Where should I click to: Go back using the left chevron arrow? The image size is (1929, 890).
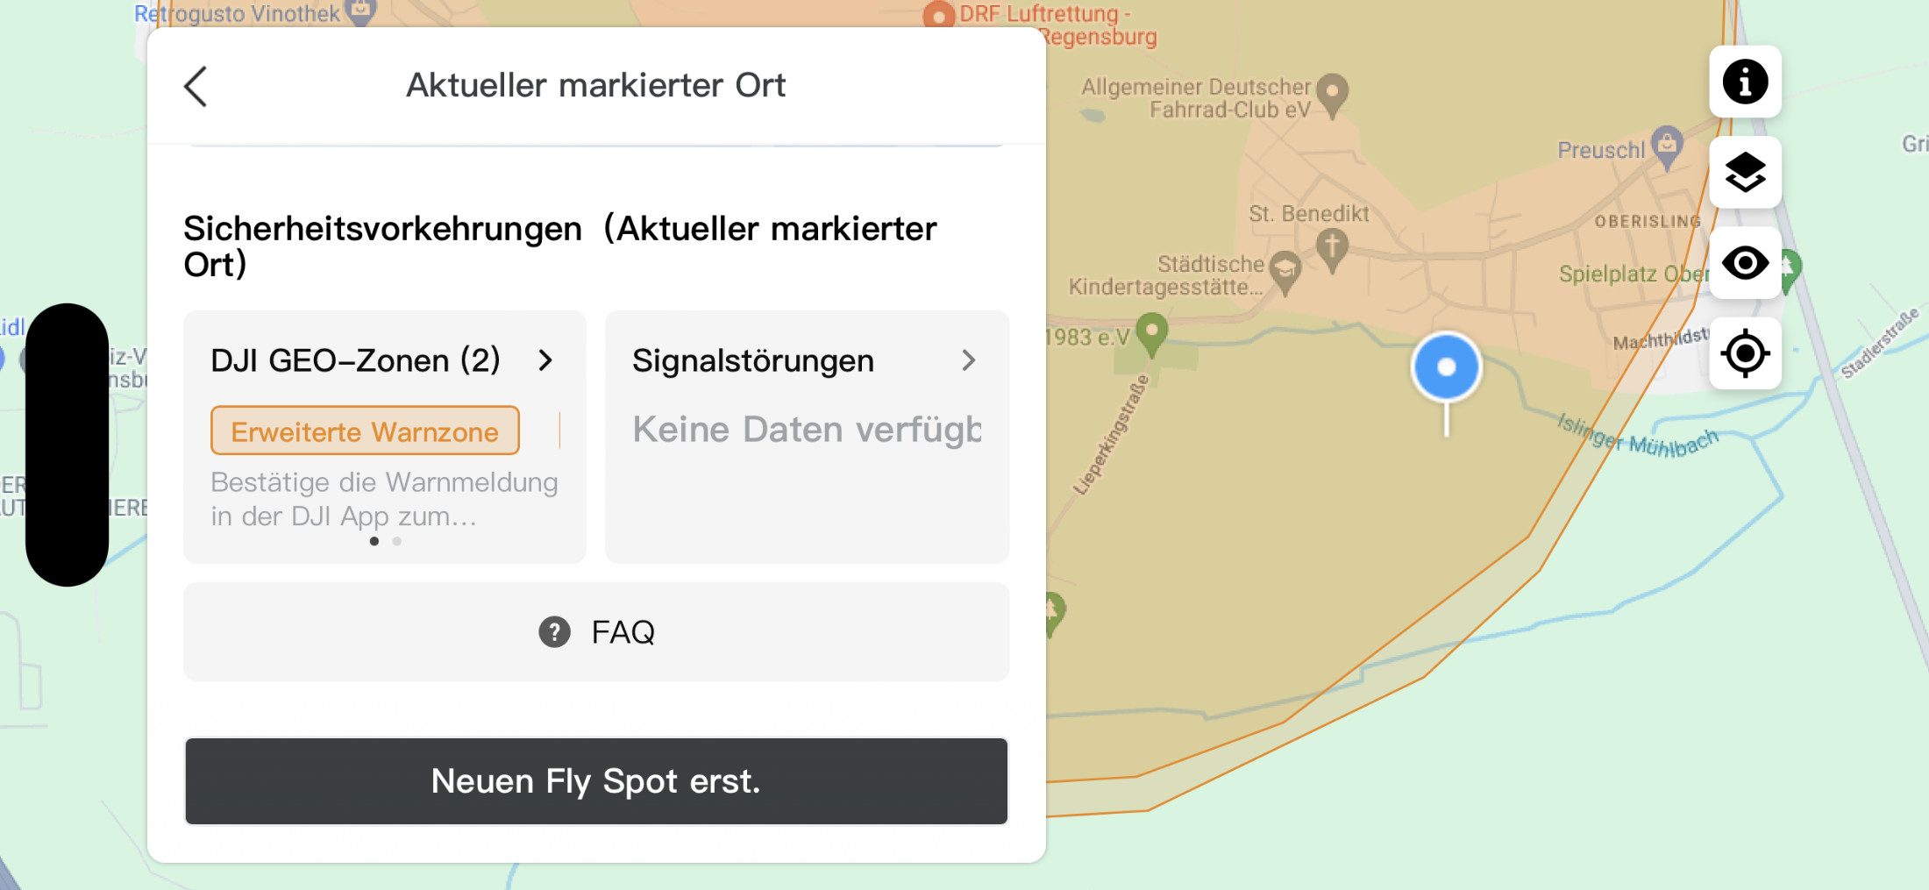click(x=196, y=86)
